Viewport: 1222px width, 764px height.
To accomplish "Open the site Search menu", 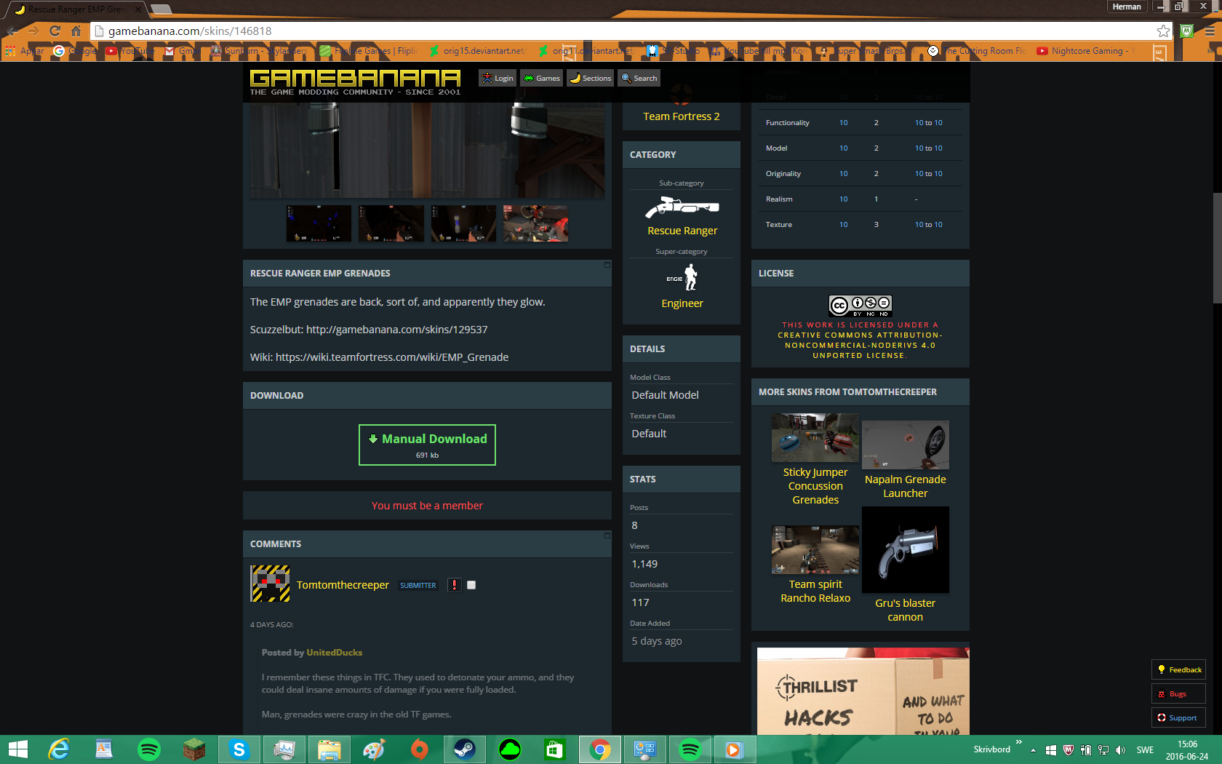I will [639, 78].
